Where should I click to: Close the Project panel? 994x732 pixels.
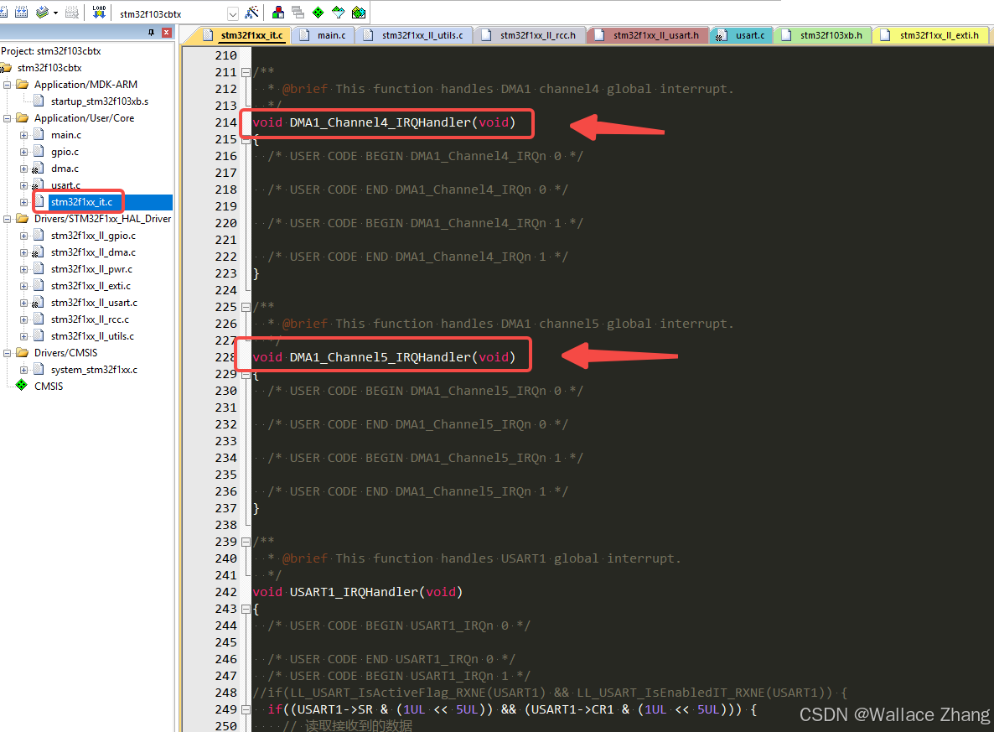(x=167, y=33)
